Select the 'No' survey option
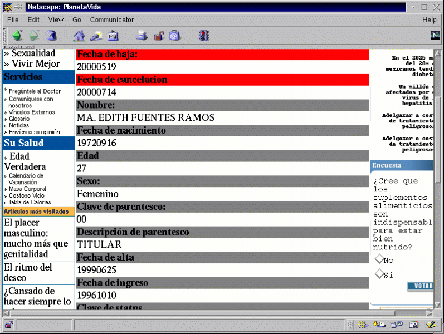Image resolution: width=444 pixels, height=334 pixels. pos(380,259)
